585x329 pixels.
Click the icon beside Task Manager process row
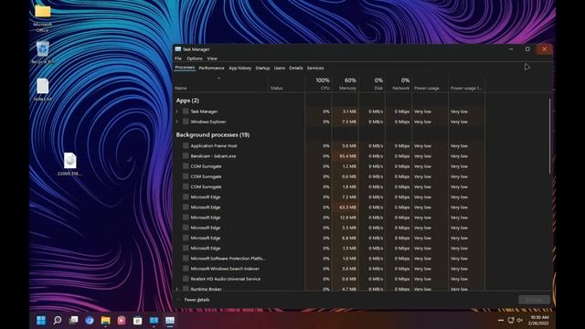tap(186, 111)
